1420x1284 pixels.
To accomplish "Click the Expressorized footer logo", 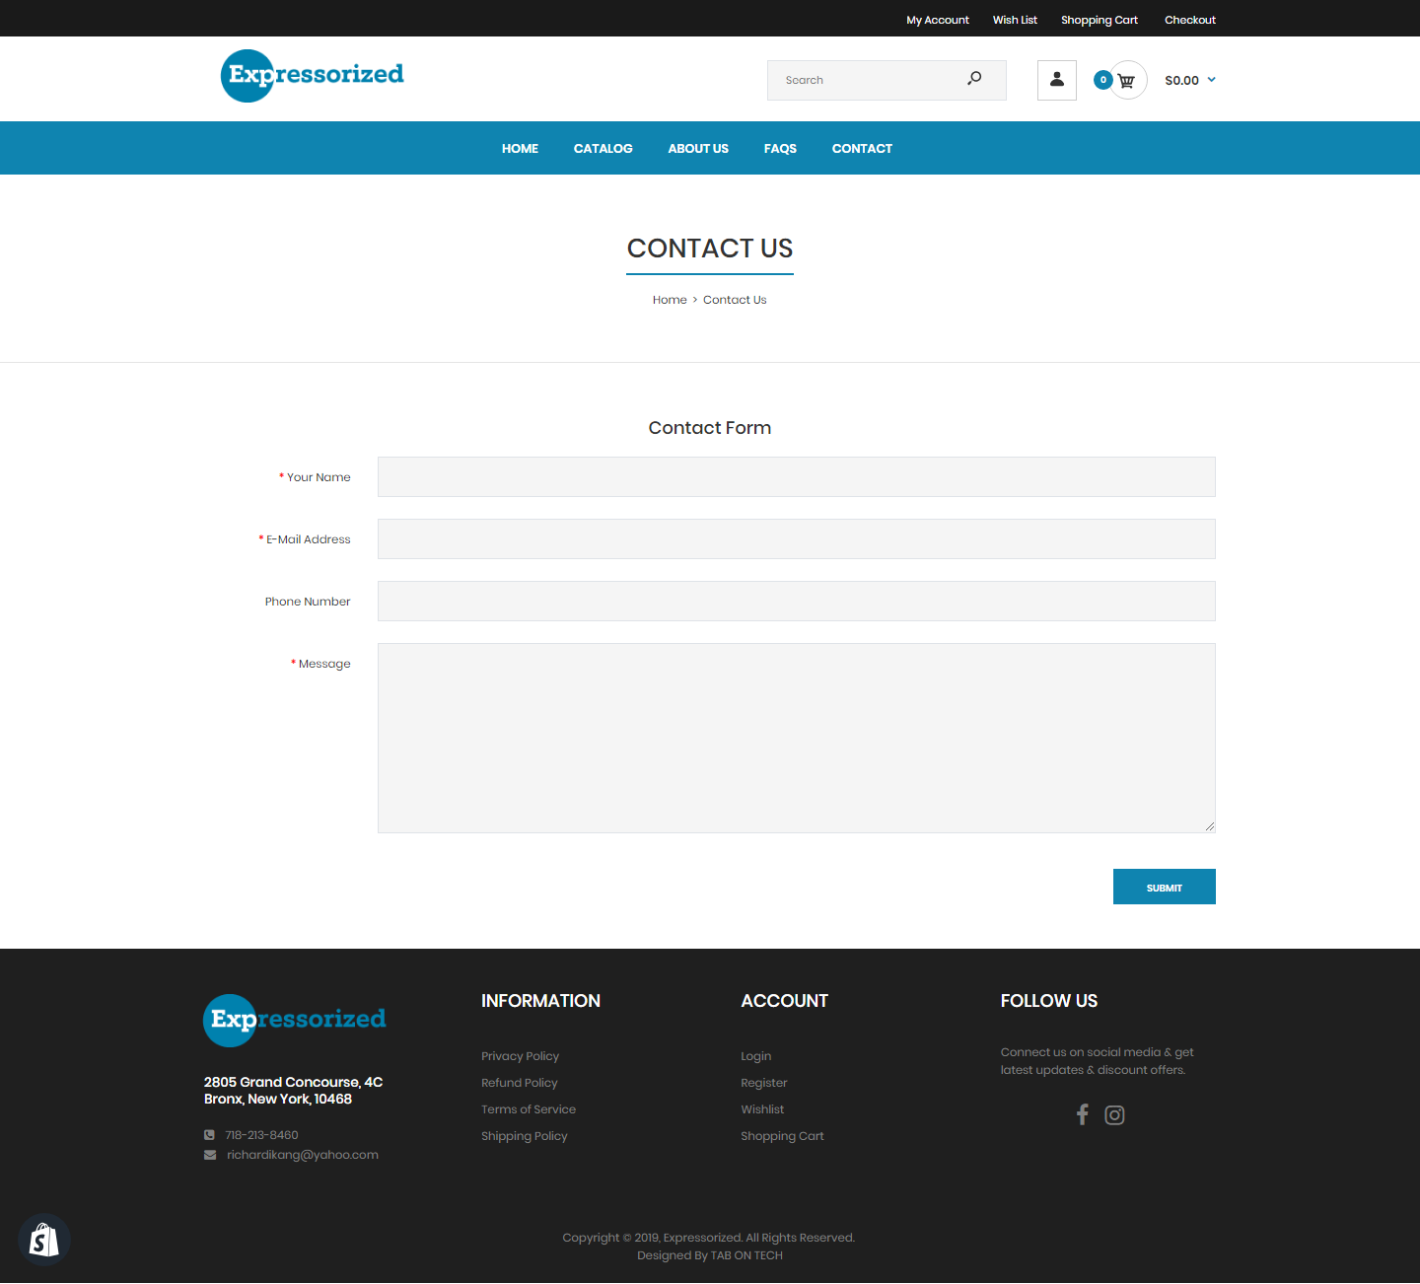I will click(294, 1020).
